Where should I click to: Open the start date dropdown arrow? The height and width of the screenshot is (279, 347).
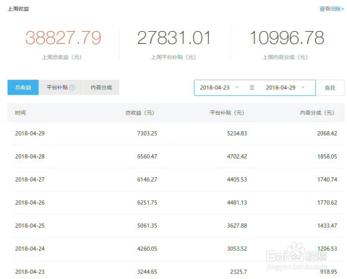coord(237,87)
